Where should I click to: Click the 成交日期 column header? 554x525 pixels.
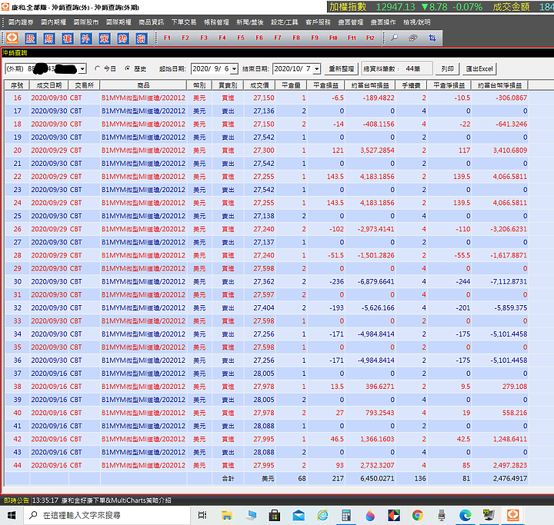pyautogui.click(x=49, y=85)
